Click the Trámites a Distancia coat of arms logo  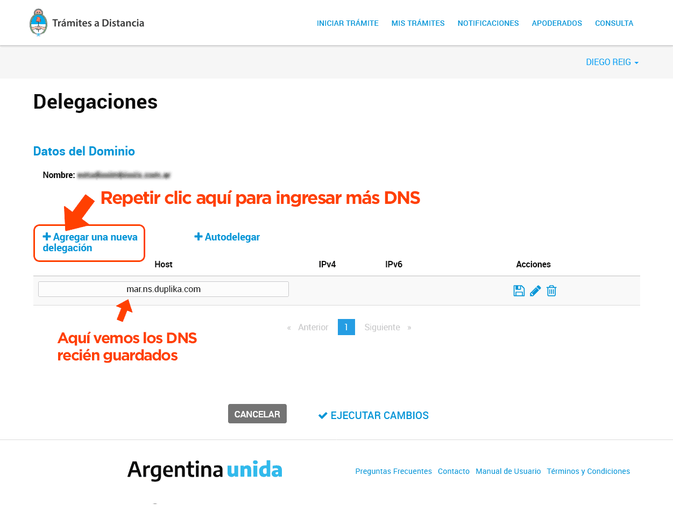[x=38, y=22]
